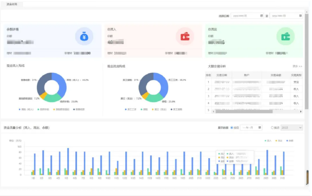Select the 按日 radio button
This screenshot has height=196, width=312.
(232, 128)
